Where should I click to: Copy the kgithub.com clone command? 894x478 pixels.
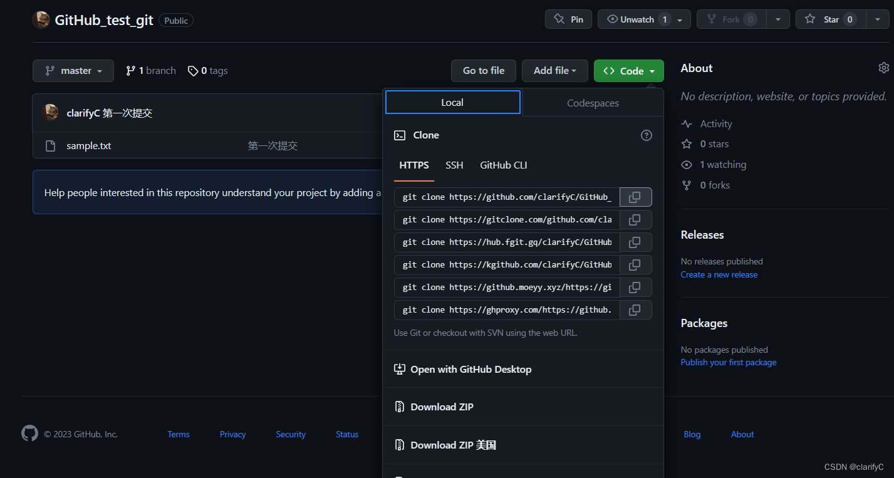(x=635, y=265)
